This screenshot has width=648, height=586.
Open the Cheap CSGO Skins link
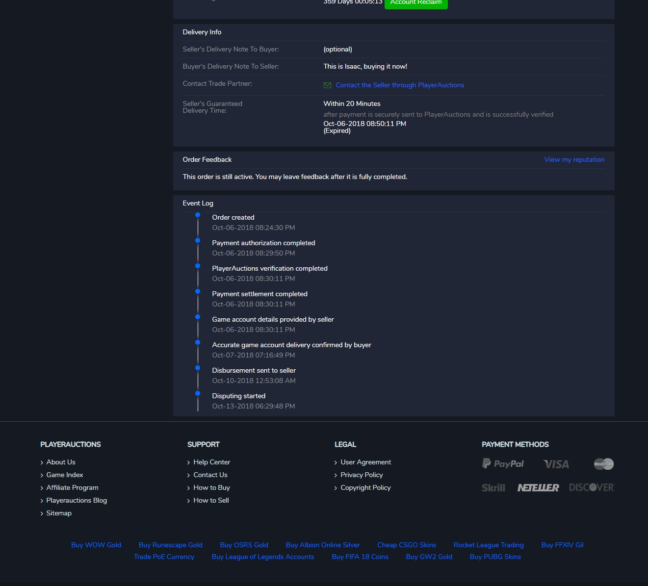(x=407, y=545)
